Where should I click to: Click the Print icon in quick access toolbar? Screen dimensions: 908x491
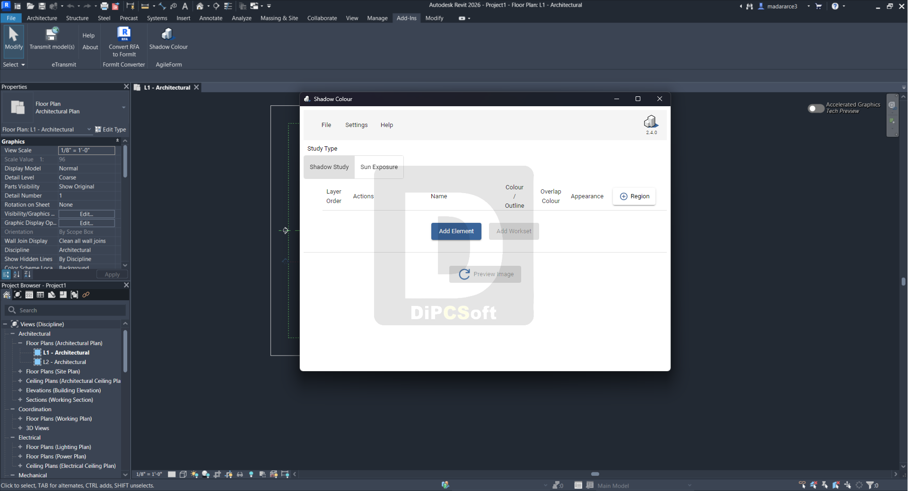coord(104,6)
